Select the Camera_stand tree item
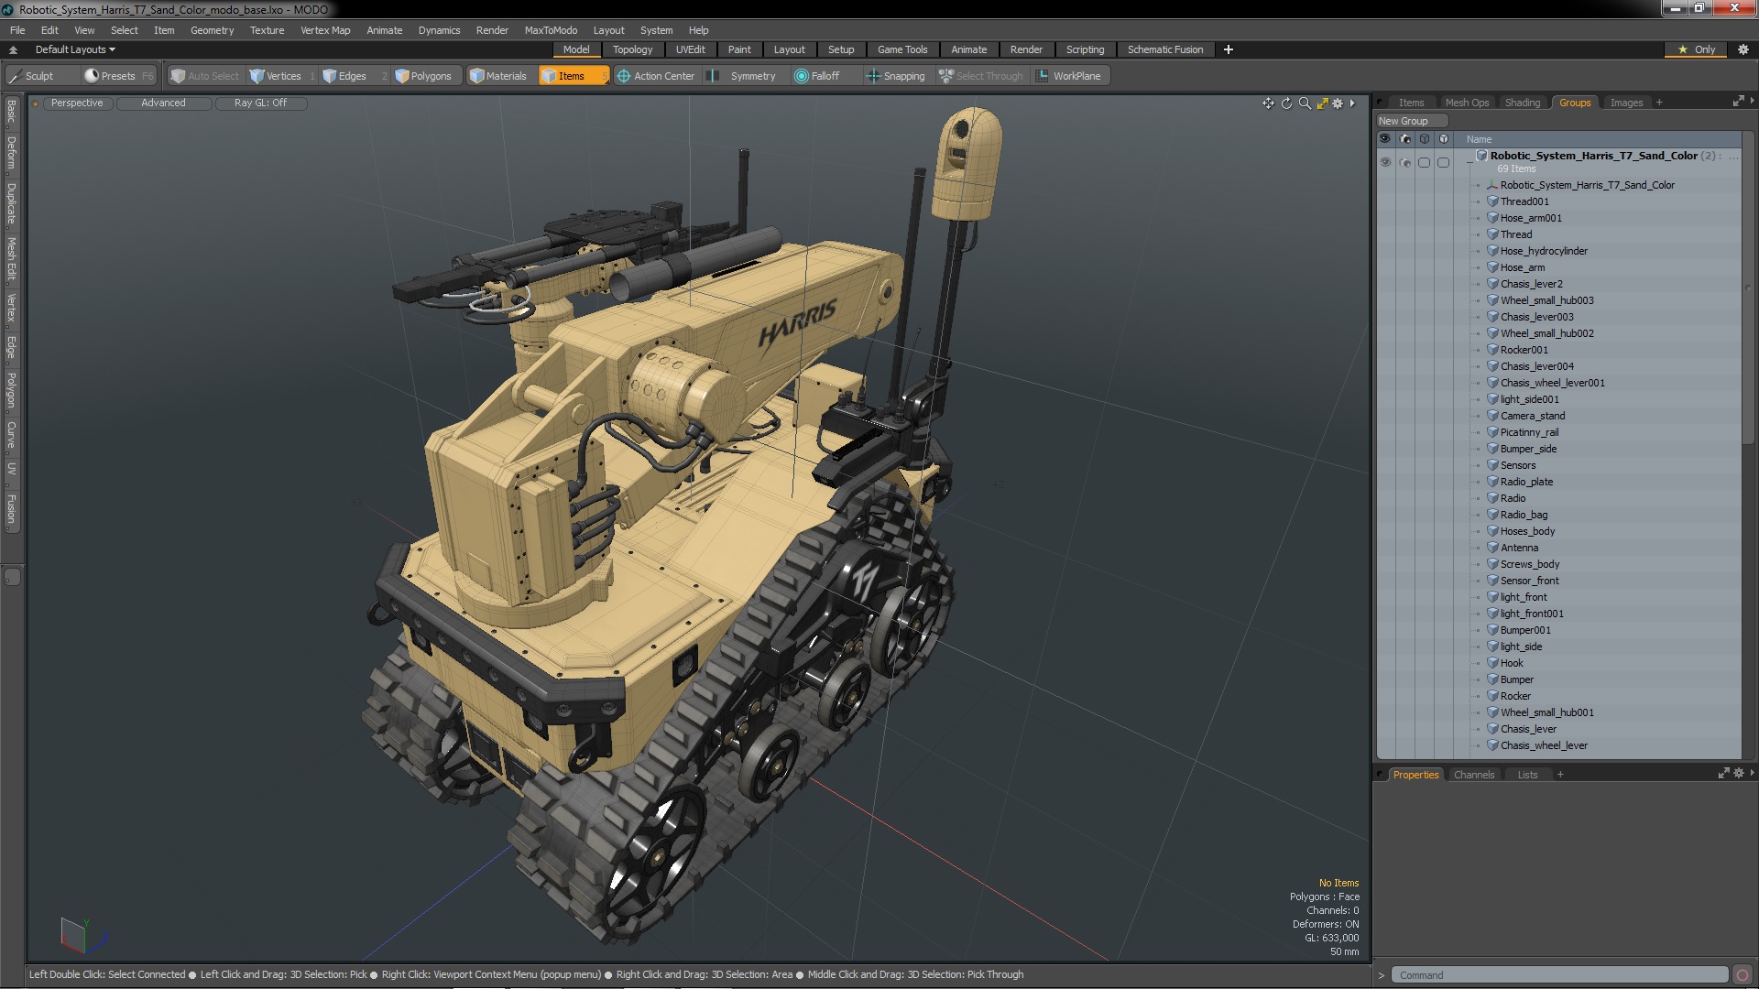This screenshot has width=1759, height=989. (1532, 416)
